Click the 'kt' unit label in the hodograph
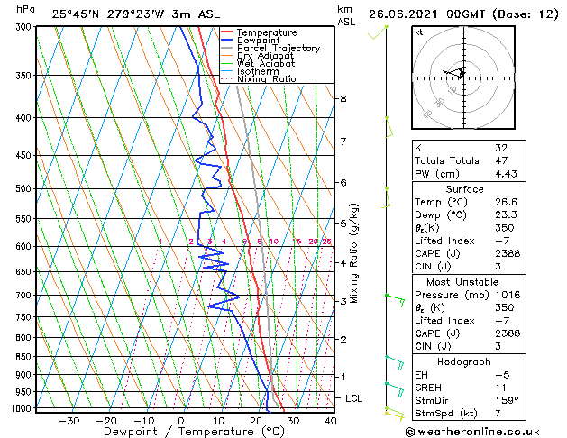The height and width of the screenshot is (438, 567). (419, 32)
